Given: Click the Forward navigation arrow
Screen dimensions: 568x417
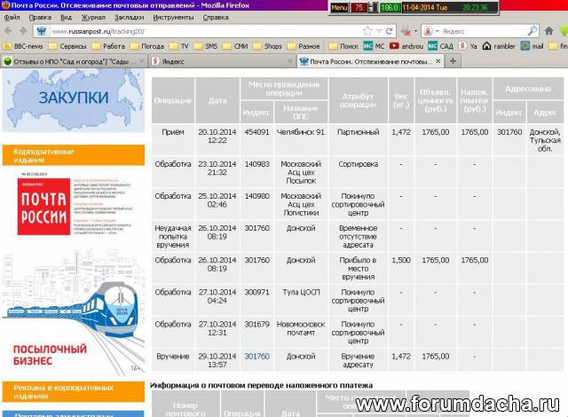Looking at the screenshot, I should (22, 31).
